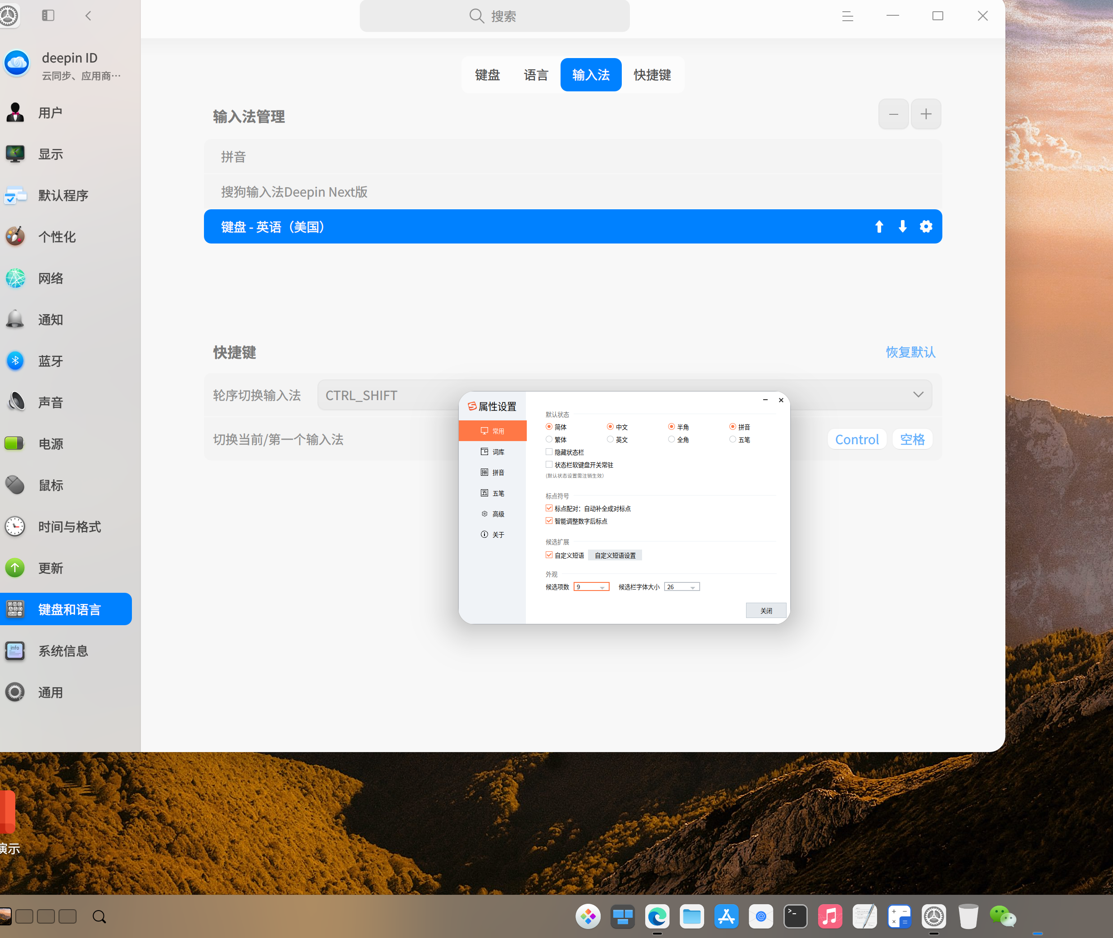Open 常用 section in 属性设置 sidebar
The image size is (1113, 938).
point(493,431)
